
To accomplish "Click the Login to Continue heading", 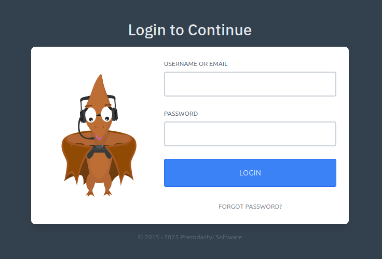I will 190,30.
